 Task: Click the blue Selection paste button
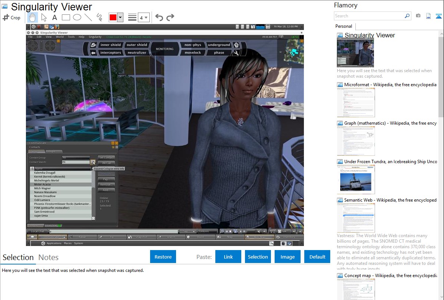(258, 257)
